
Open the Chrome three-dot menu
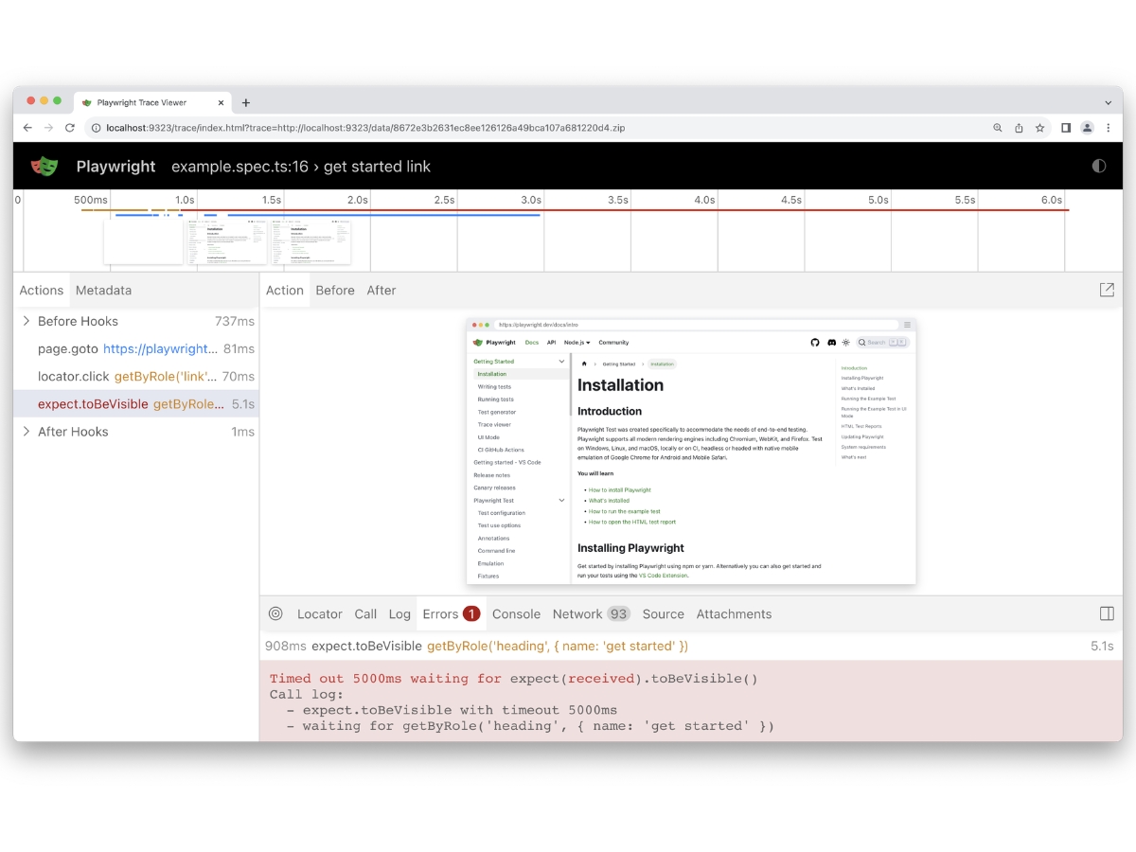click(x=1108, y=128)
